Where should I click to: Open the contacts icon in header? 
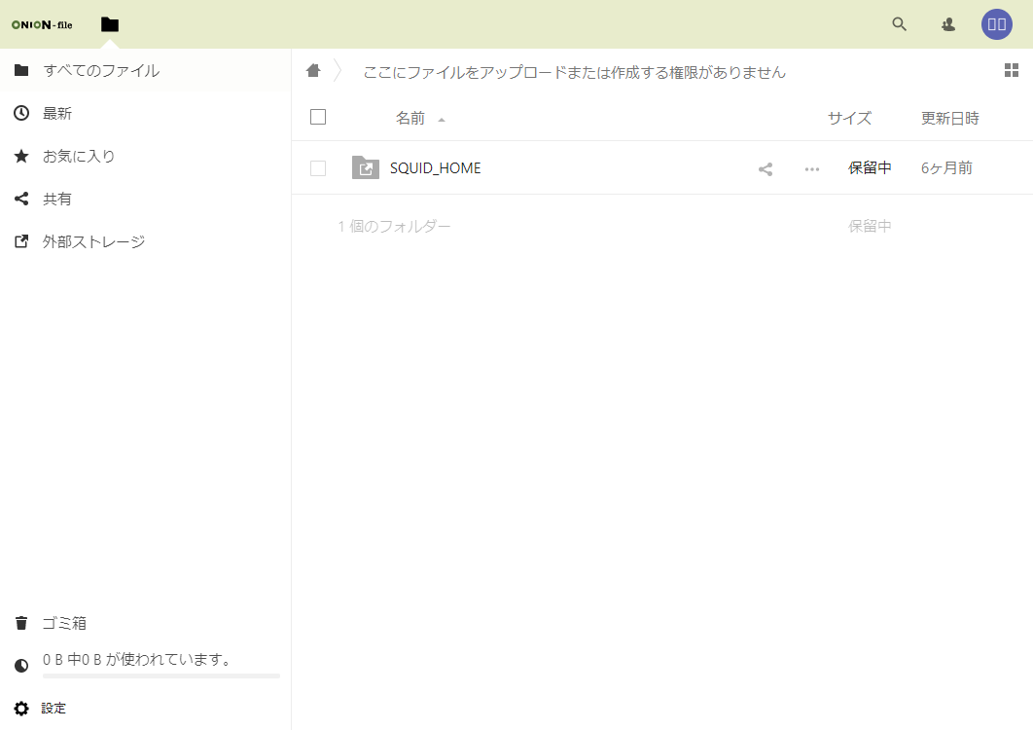pyautogui.click(x=948, y=24)
